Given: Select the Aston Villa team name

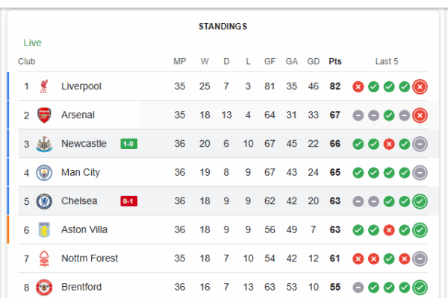Looking at the screenshot, I should [x=84, y=229].
